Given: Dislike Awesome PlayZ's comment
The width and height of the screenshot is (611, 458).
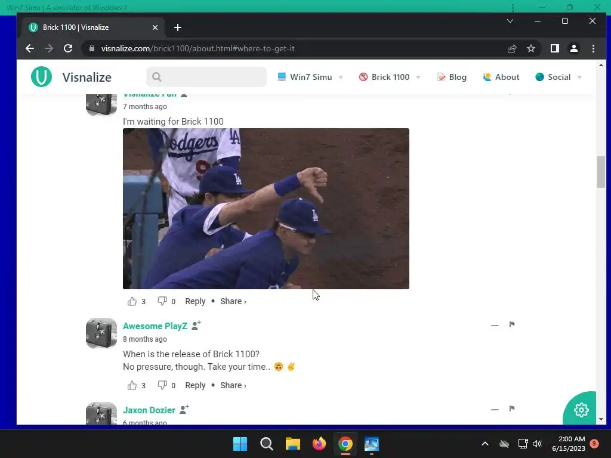Looking at the screenshot, I should coord(162,385).
